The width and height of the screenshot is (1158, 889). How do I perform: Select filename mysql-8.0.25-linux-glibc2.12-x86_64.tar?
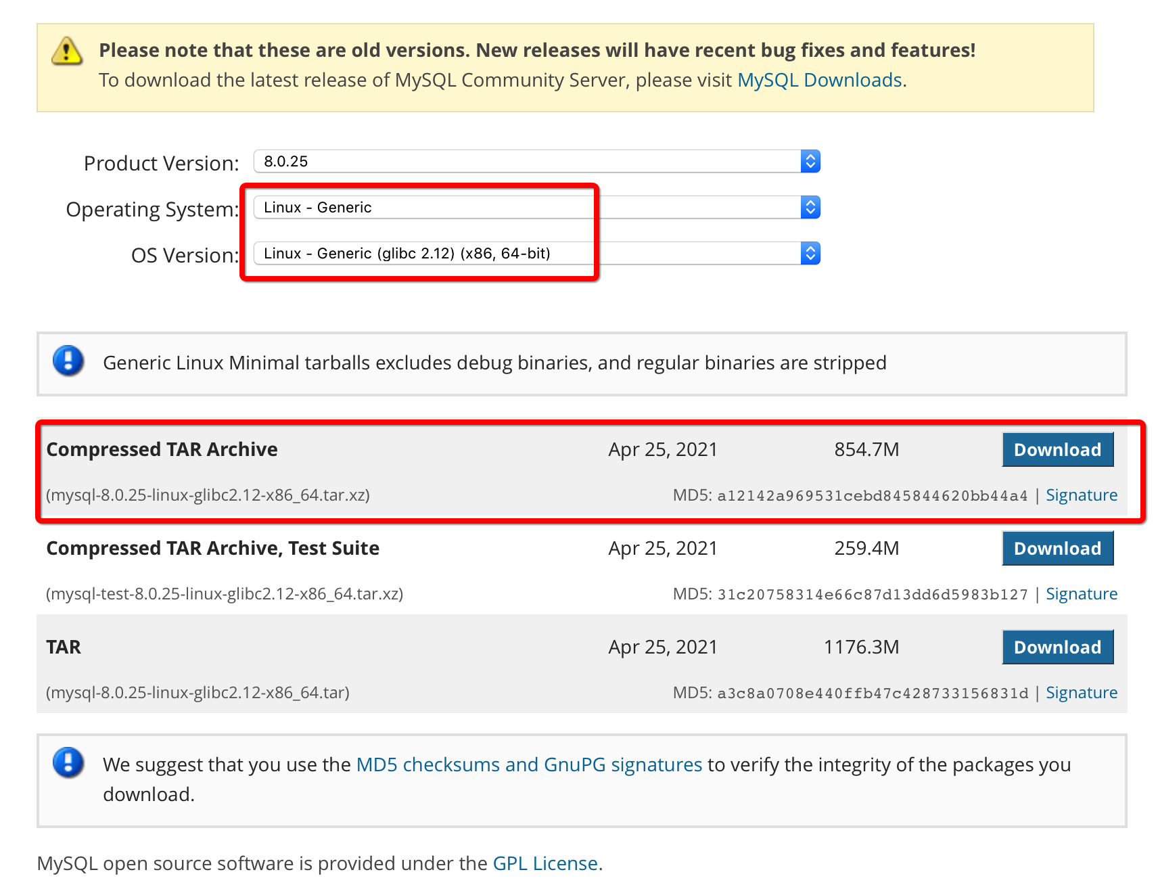(198, 693)
